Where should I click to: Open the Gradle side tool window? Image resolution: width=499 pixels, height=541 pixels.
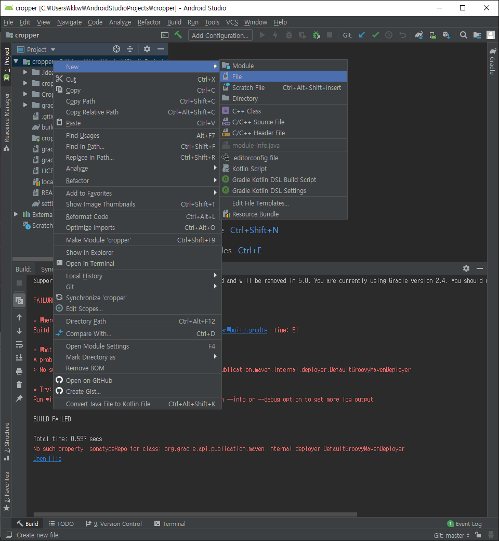[493, 61]
